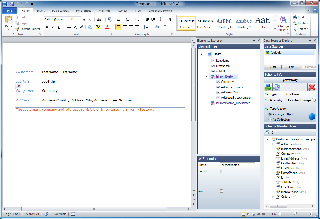The width and height of the screenshot is (320, 219).
Task: Apply superscript formatting
Action: click(81, 27)
